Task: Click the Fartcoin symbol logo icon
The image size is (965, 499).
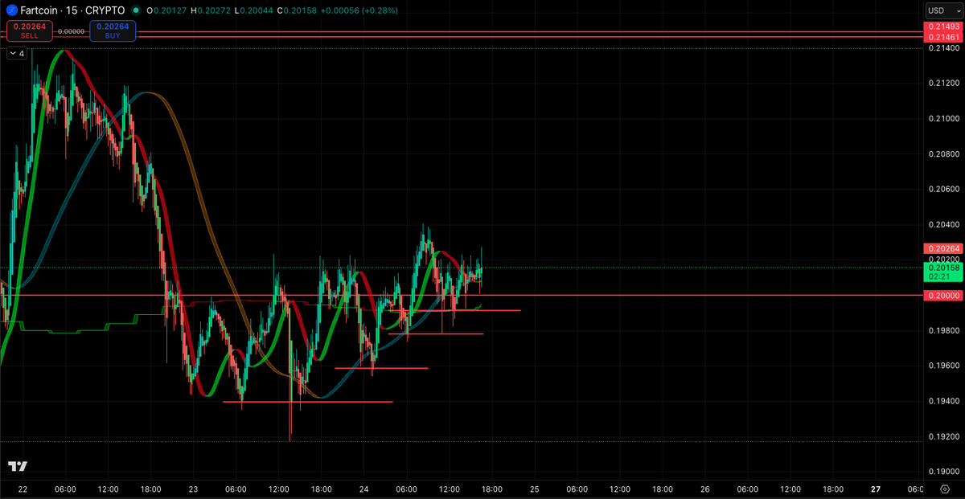Action: (10, 10)
